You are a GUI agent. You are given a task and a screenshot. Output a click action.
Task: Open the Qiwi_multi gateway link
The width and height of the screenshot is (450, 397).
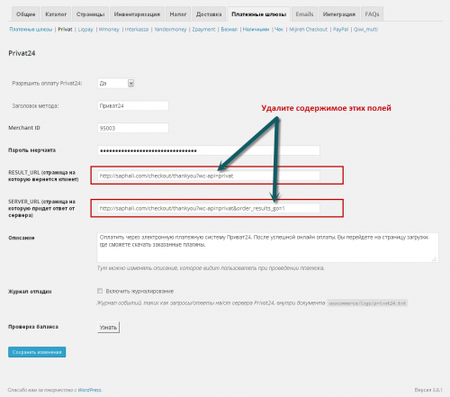click(365, 30)
